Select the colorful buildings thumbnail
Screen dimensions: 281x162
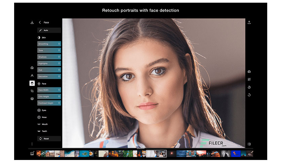tap(191, 154)
